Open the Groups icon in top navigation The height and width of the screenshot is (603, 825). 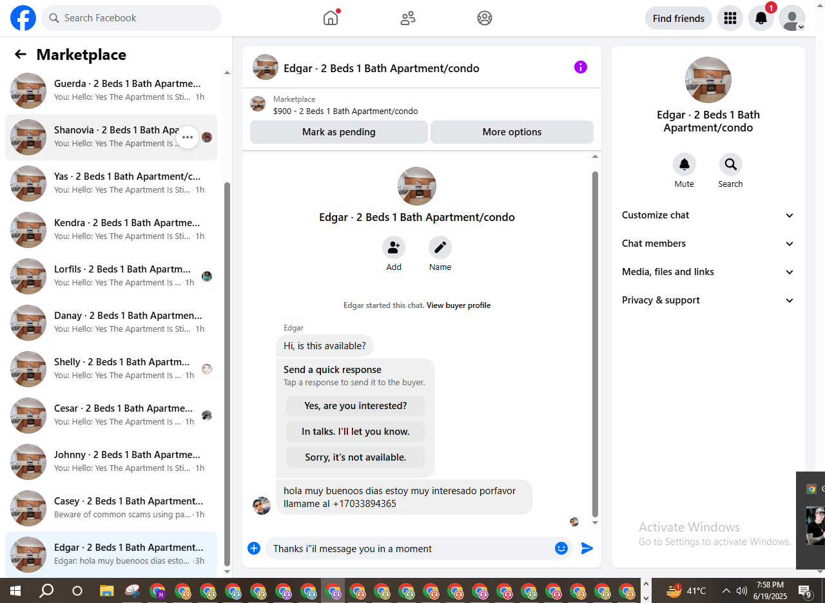(x=485, y=18)
